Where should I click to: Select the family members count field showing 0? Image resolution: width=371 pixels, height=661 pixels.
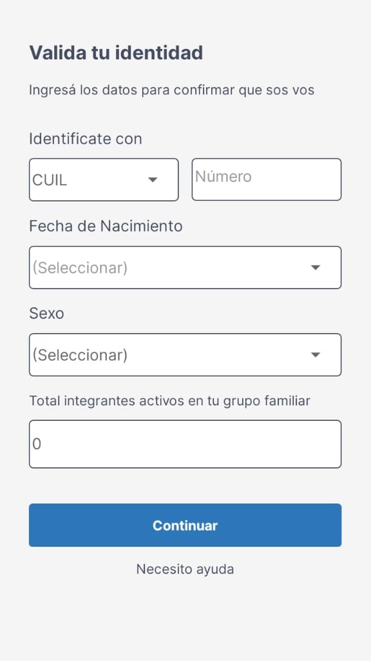(x=185, y=443)
